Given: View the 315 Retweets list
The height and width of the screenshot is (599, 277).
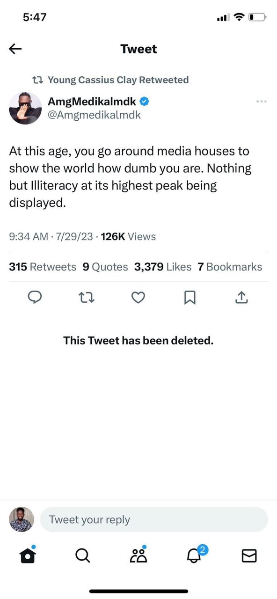Looking at the screenshot, I should pos(43,267).
